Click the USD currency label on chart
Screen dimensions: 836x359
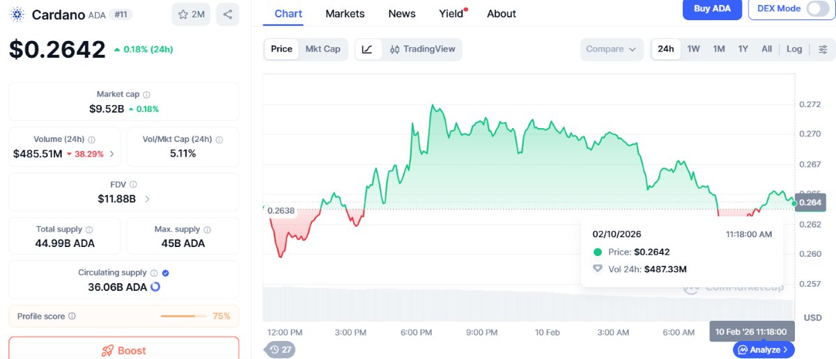(x=812, y=317)
